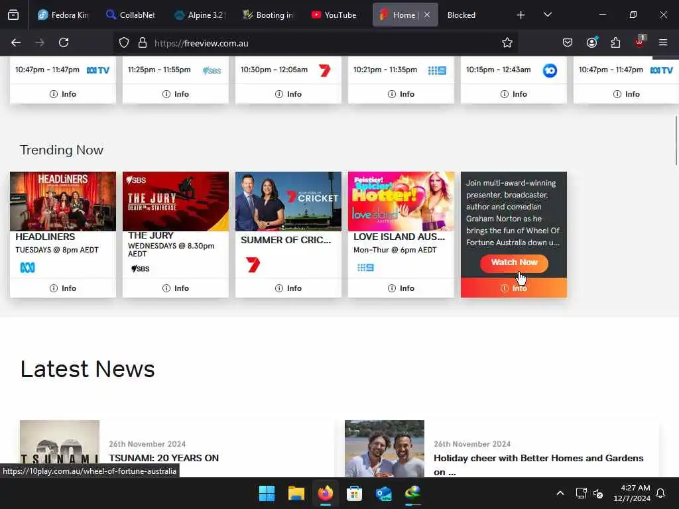Open Love Island thumbnail image
The image size is (679, 509).
401,201
